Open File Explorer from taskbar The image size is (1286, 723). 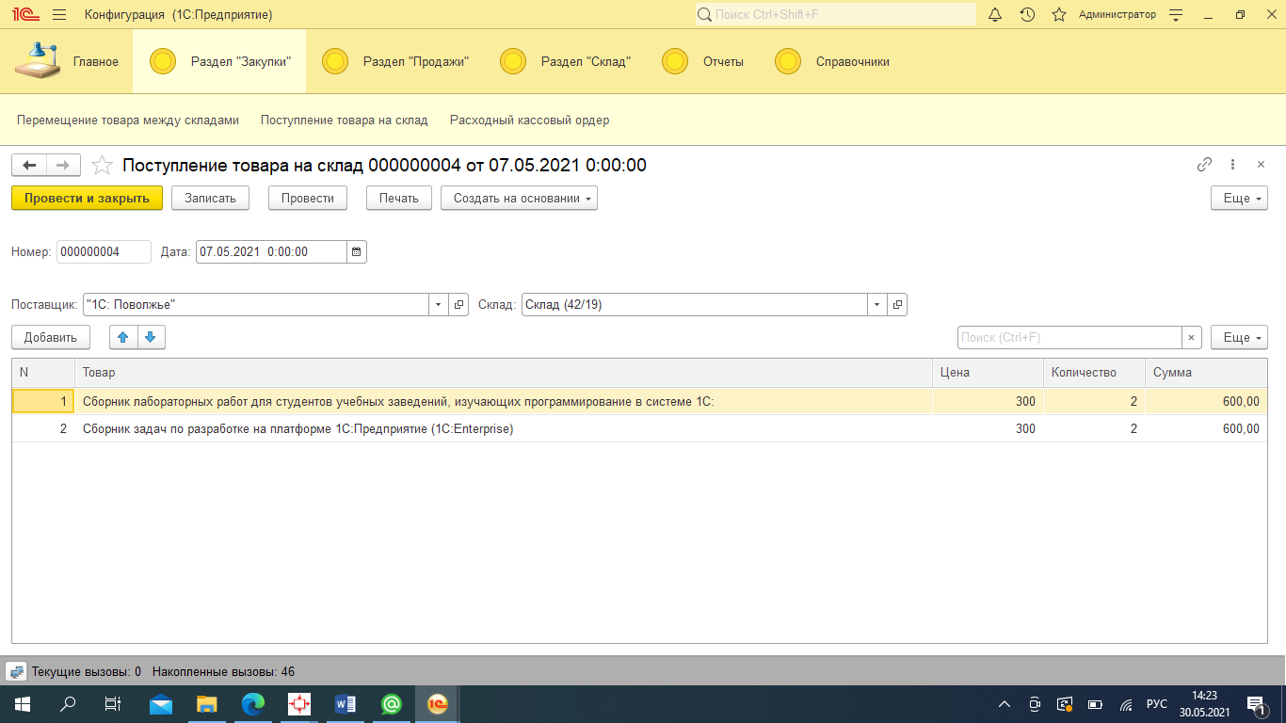pos(207,703)
